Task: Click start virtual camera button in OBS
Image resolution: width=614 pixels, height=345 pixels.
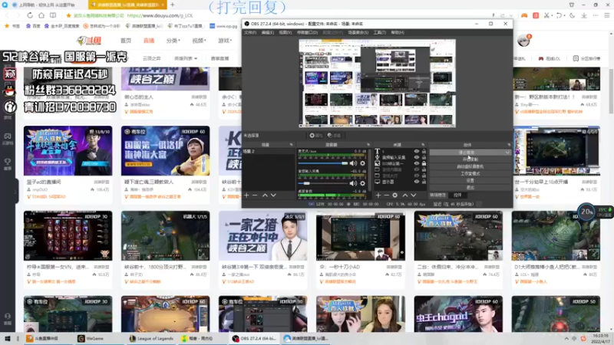Action: tap(470, 166)
